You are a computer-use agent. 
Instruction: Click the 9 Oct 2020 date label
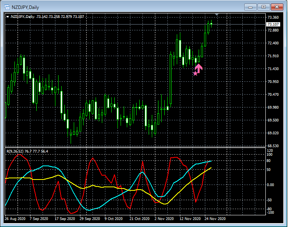[114, 219]
